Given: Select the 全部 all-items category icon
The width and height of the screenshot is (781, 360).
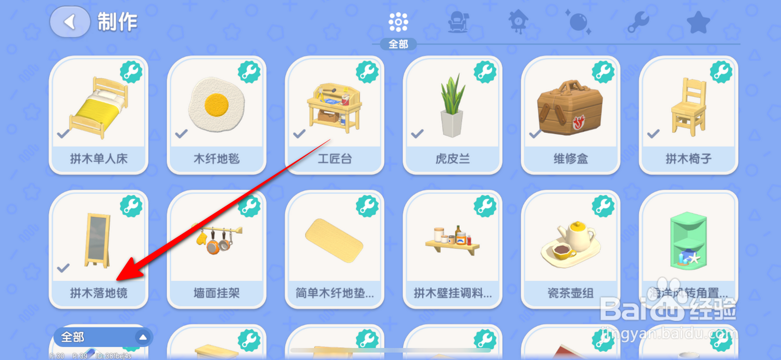Looking at the screenshot, I should [x=398, y=22].
